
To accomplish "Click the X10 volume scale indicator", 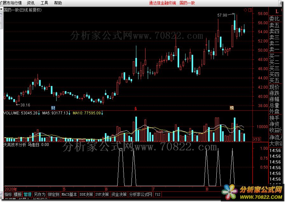I will (256, 140).
